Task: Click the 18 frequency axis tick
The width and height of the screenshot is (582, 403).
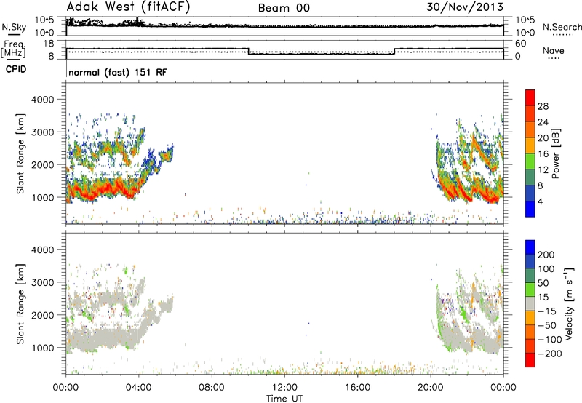Action: pyautogui.click(x=49, y=44)
